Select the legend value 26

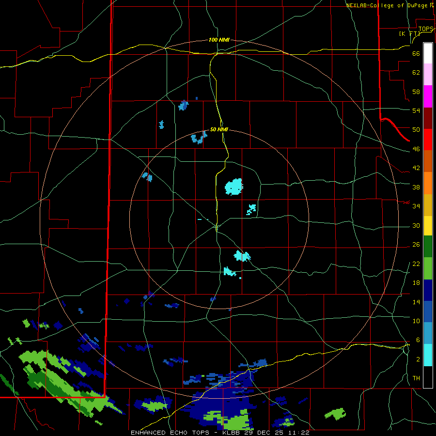tap(416, 245)
